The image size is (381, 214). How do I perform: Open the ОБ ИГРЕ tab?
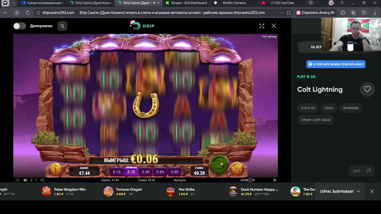pyautogui.click(x=316, y=47)
